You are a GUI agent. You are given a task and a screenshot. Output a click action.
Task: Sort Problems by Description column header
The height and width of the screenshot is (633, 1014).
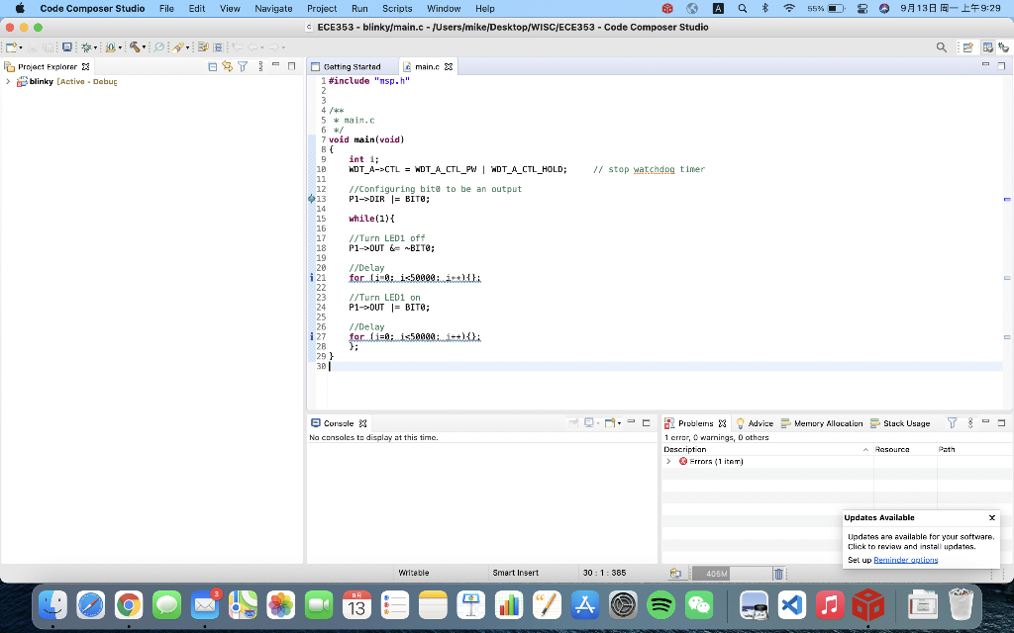click(x=685, y=449)
